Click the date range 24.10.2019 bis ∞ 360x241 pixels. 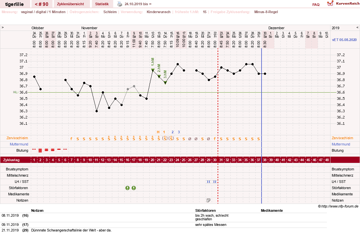(138, 4)
